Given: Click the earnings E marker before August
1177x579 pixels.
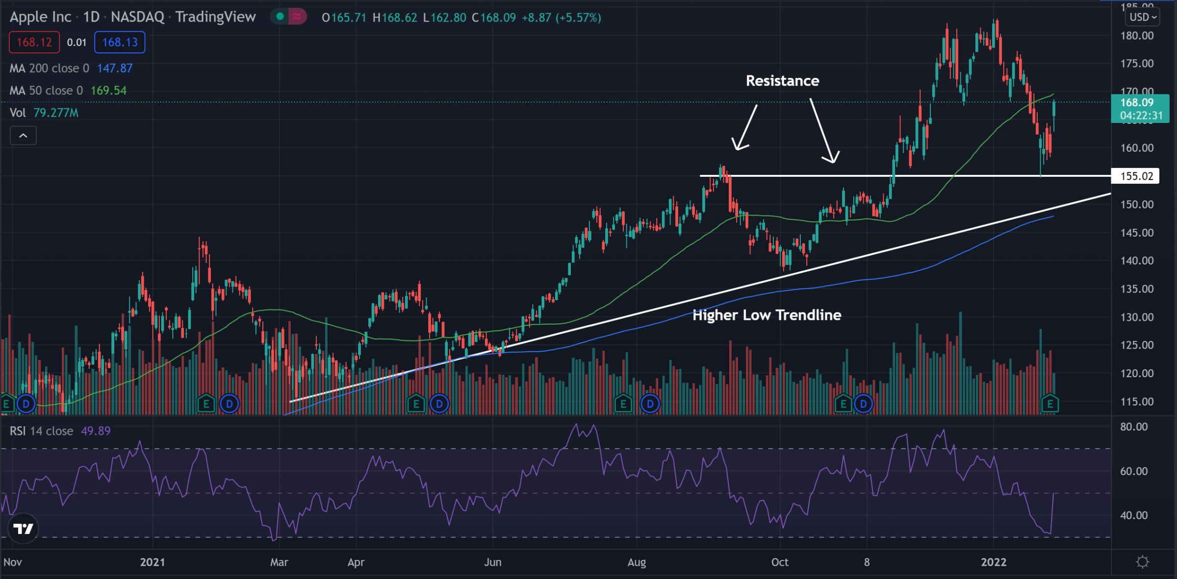Looking at the screenshot, I should [x=623, y=404].
